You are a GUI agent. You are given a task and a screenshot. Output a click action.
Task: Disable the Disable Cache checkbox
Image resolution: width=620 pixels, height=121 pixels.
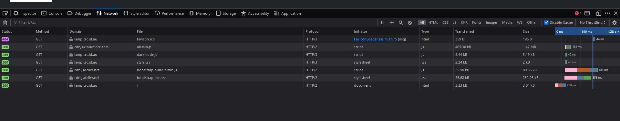pos(546,22)
